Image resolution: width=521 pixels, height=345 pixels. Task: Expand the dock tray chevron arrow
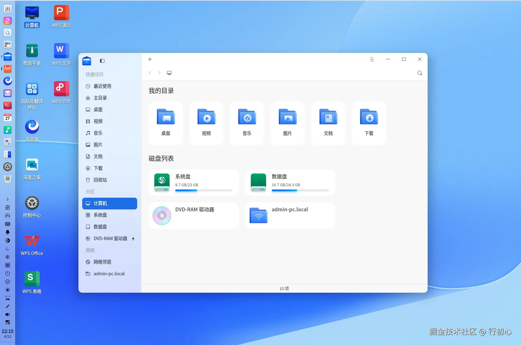pos(8,199)
